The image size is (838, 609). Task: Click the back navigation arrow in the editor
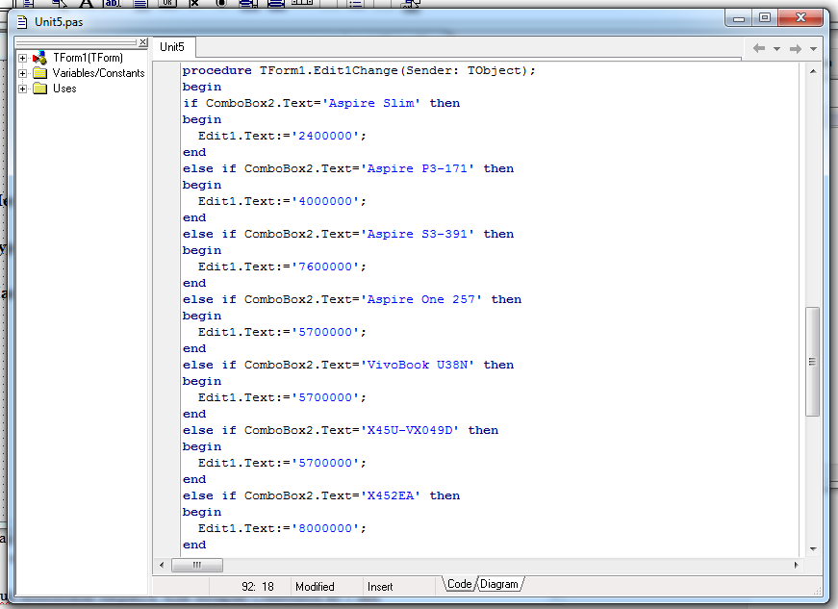pyautogui.click(x=758, y=48)
